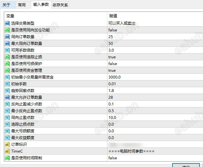The width and height of the screenshot is (203, 167).
Task: Click the integer icon beside 选择交易类型
Action: click(x=7, y=23)
